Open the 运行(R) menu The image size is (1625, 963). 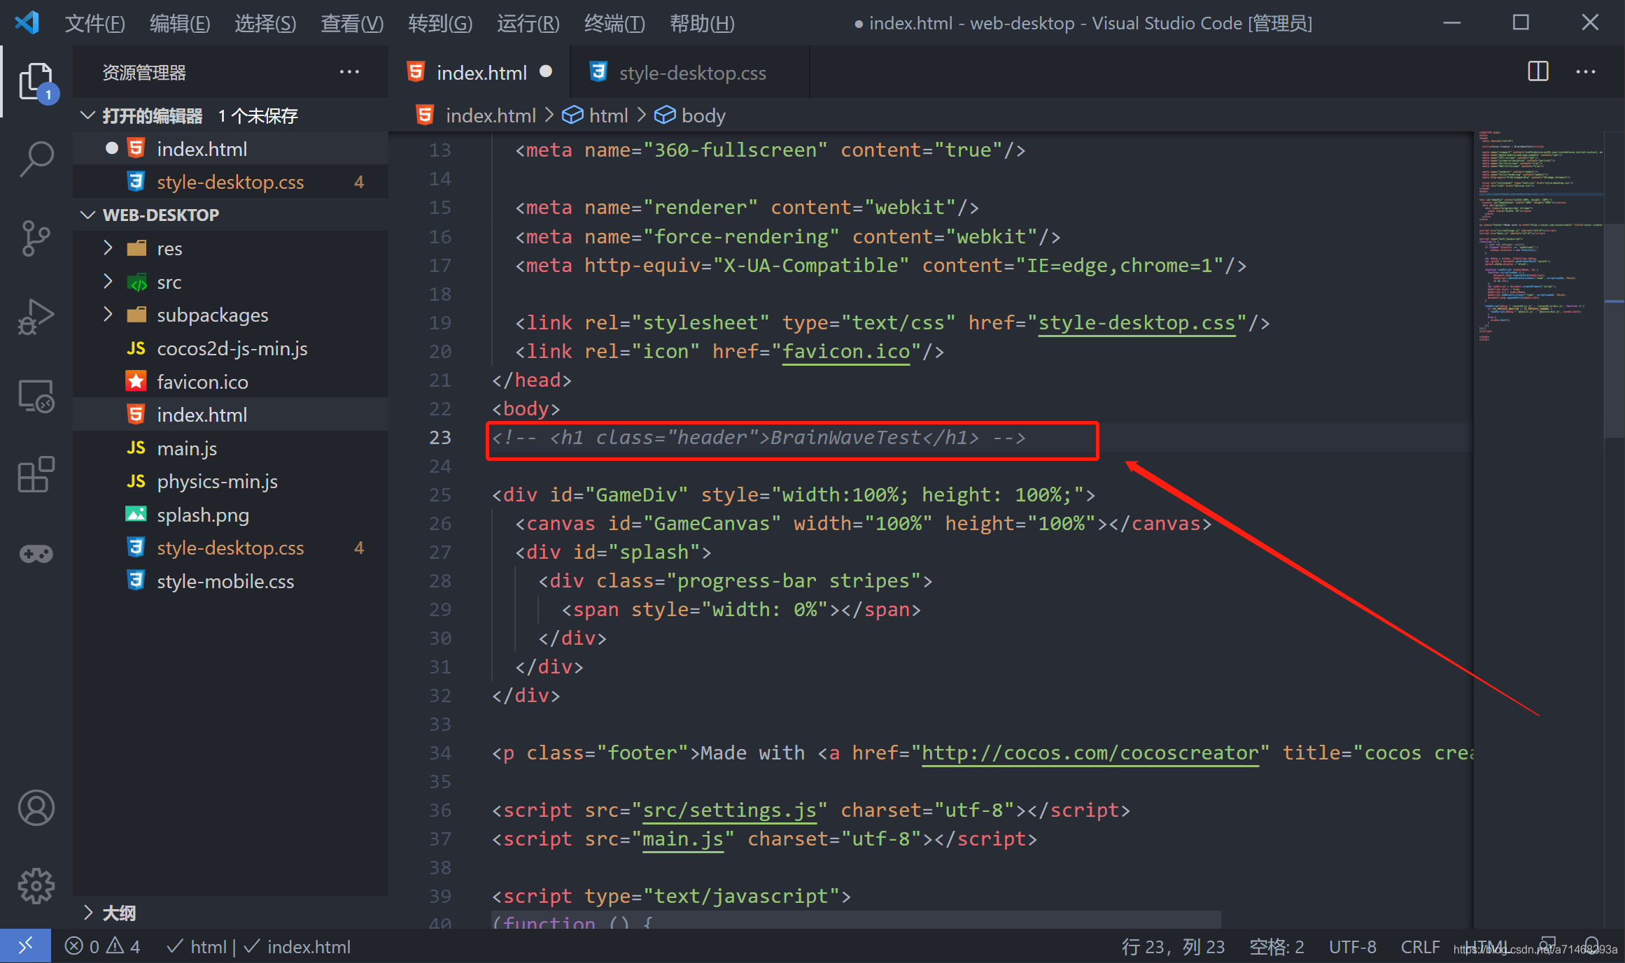528,23
